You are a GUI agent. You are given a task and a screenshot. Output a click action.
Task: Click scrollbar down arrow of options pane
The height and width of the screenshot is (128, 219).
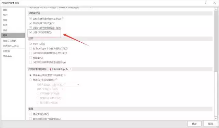(x=216, y=118)
